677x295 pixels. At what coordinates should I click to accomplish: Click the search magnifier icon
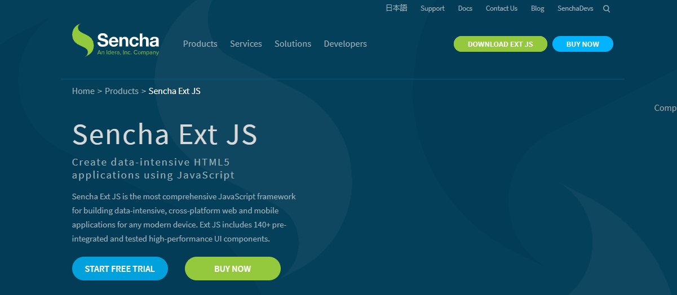(x=607, y=8)
